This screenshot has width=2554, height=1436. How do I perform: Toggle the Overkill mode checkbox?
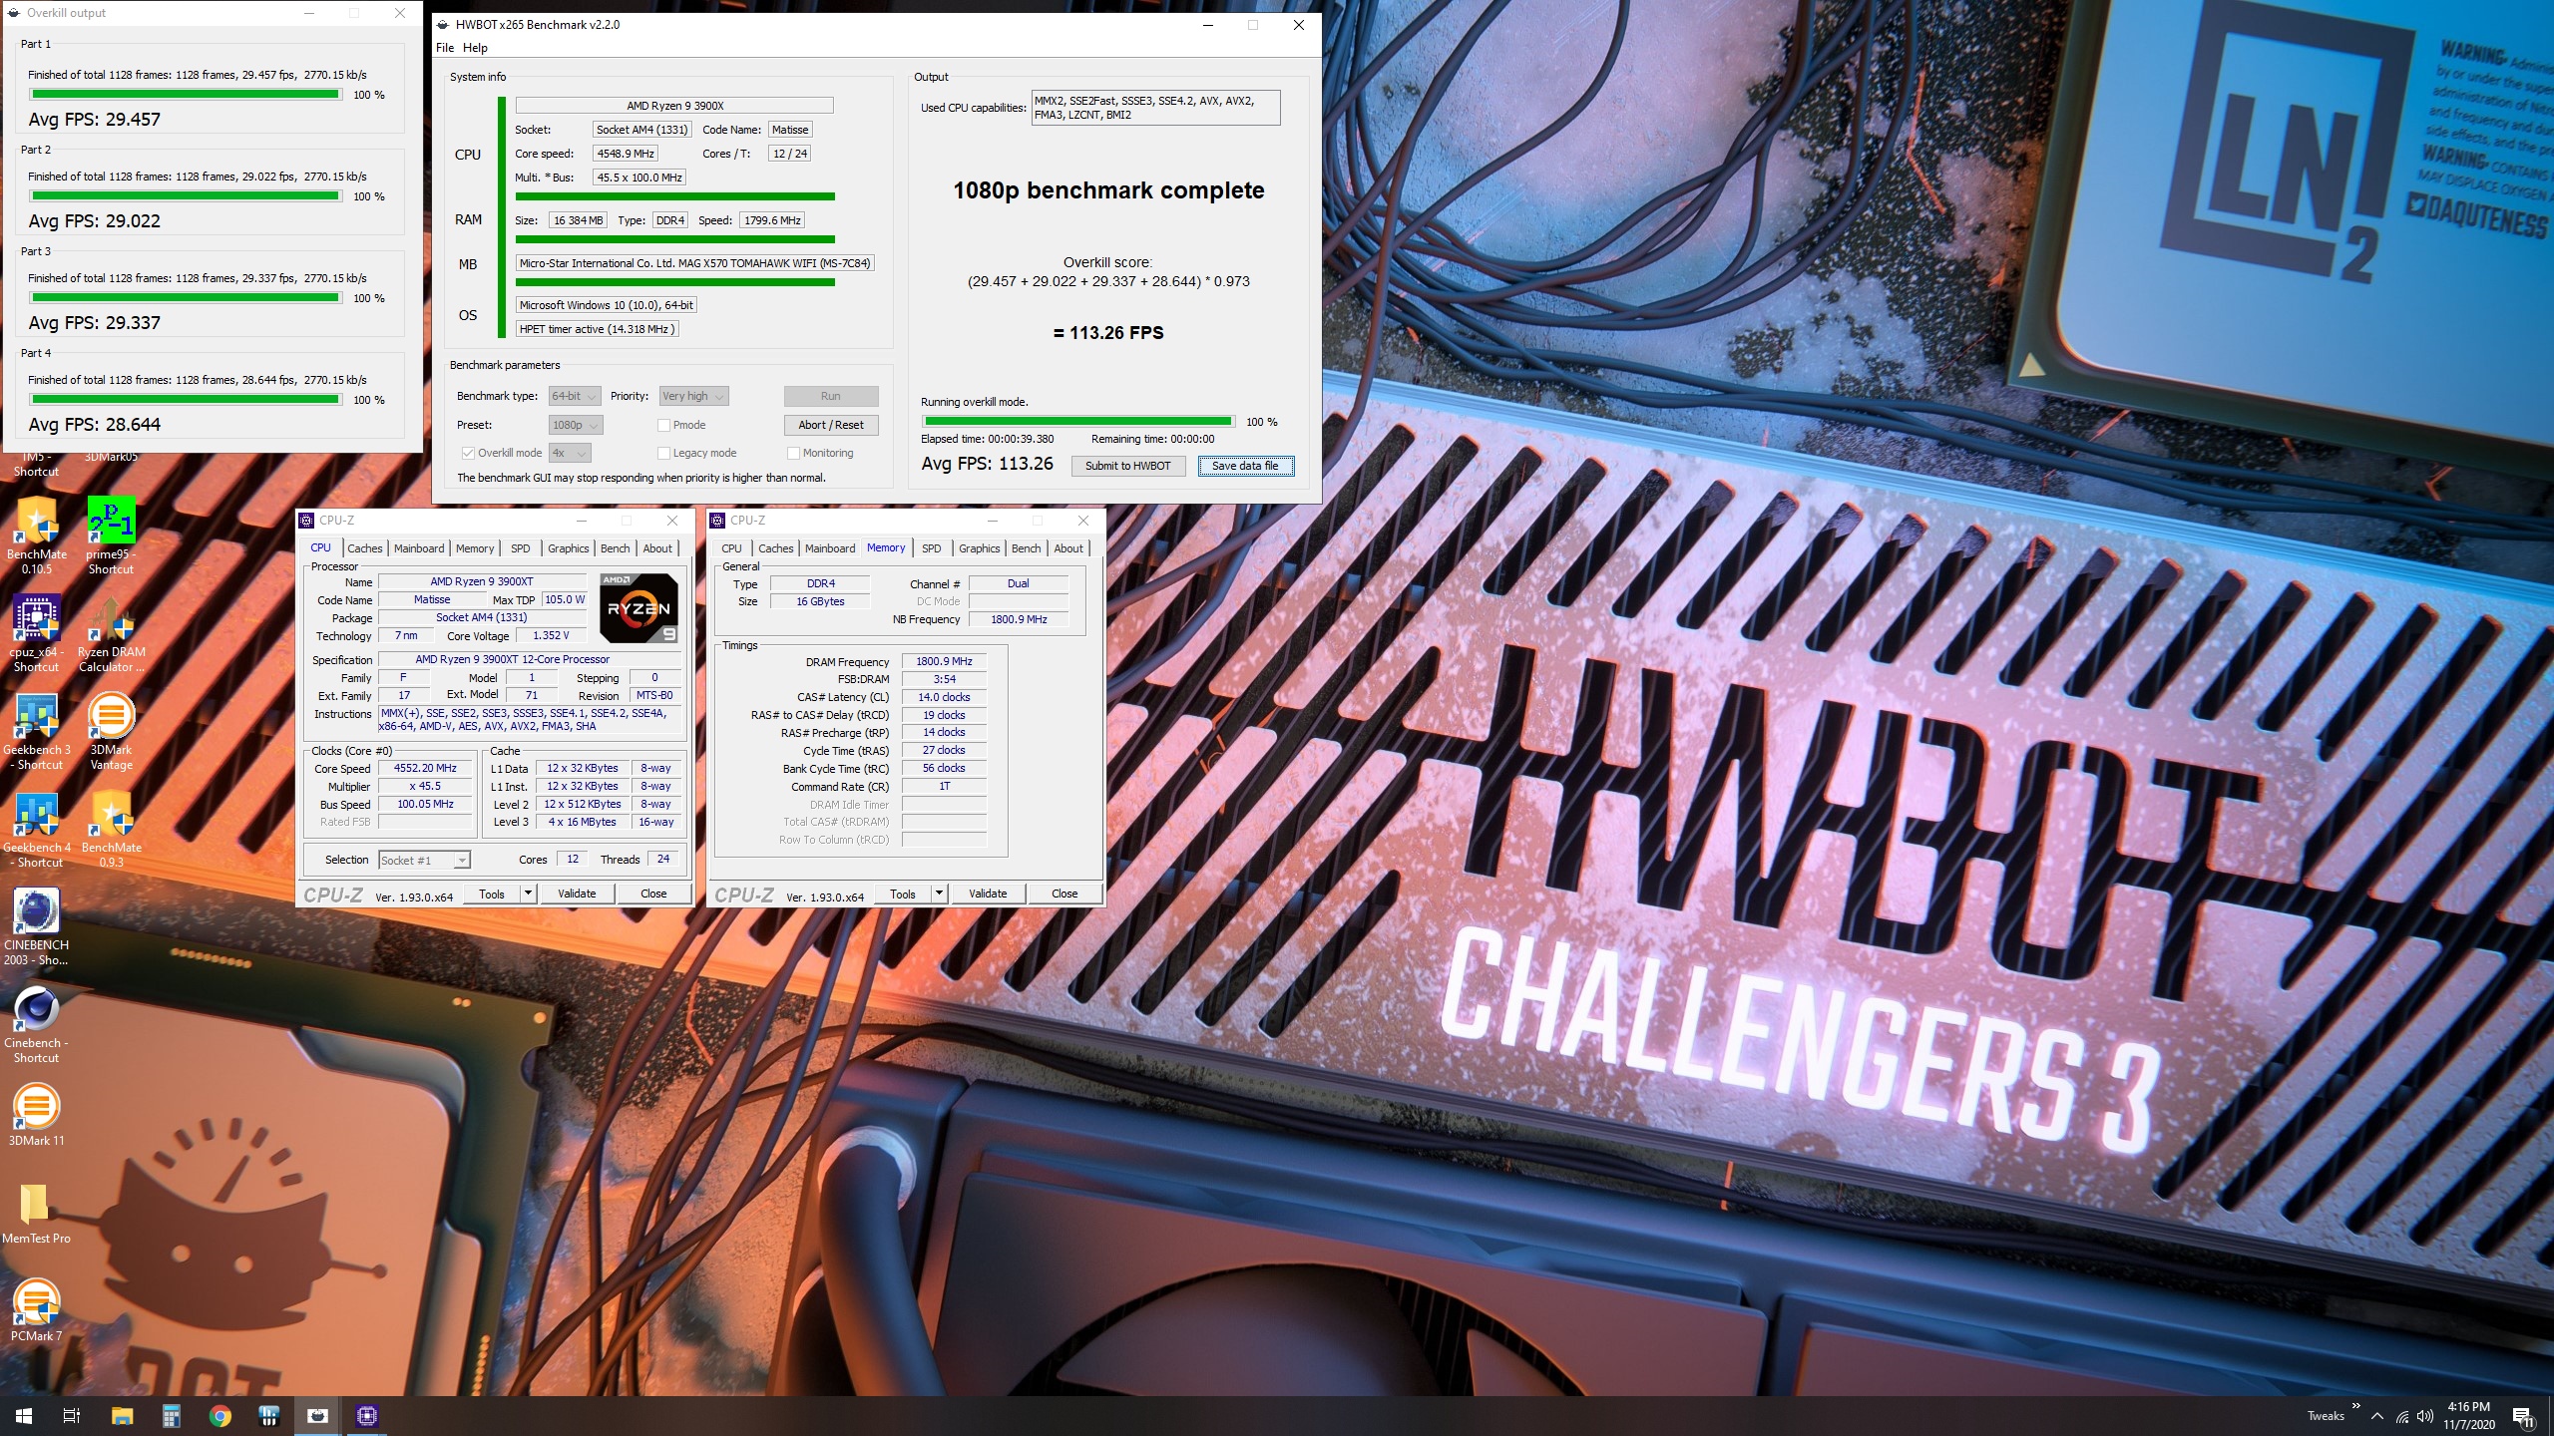pyautogui.click(x=468, y=453)
